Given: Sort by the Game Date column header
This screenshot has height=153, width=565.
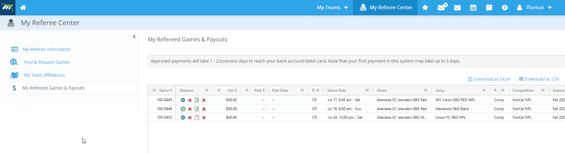Looking at the screenshot, I should coord(337,90).
